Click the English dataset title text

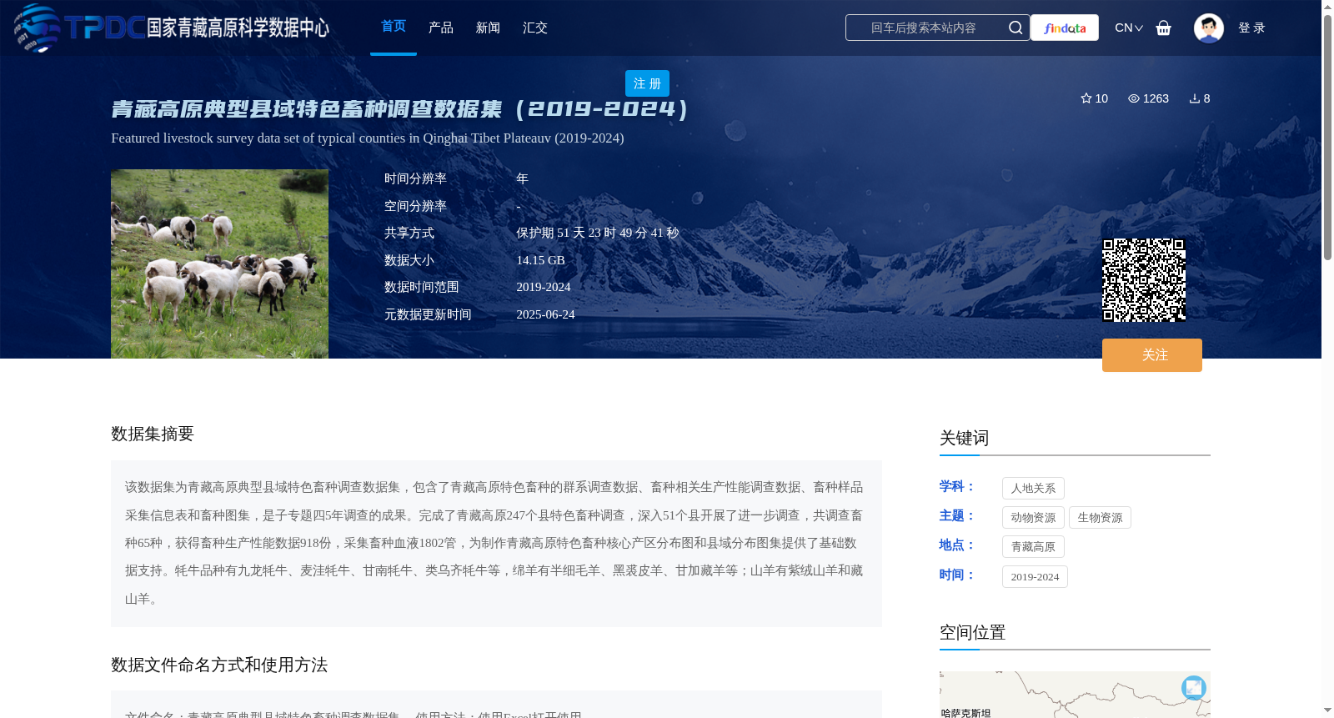pyautogui.click(x=368, y=138)
